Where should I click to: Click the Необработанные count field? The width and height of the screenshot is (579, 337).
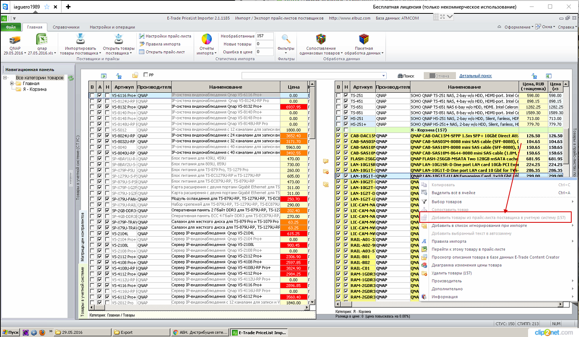point(264,36)
